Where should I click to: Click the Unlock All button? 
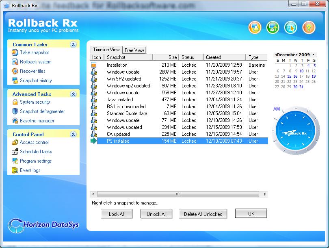pos(156,213)
